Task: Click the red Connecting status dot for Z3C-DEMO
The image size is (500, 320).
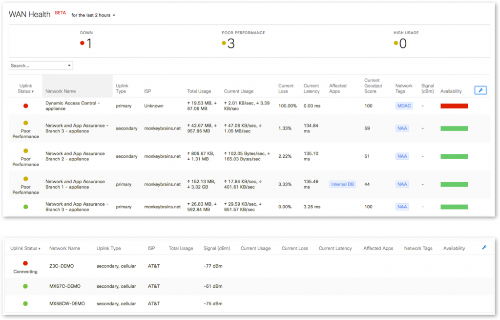Action: click(25, 263)
